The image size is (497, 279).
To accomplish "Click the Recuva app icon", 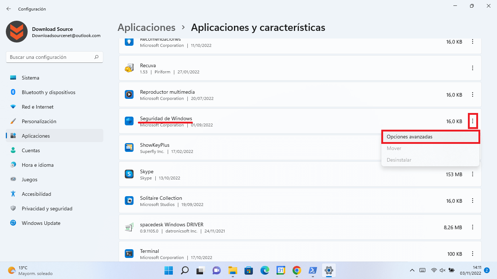I will pyautogui.click(x=129, y=68).
